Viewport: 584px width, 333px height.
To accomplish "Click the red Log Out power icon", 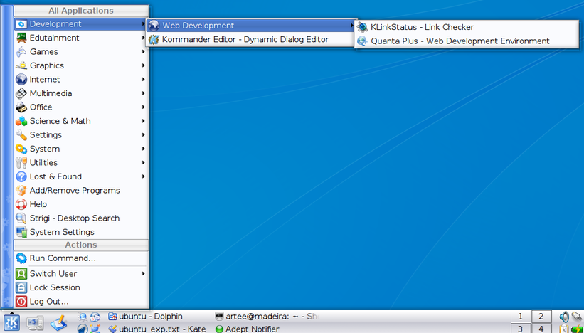I will (21, 302).
